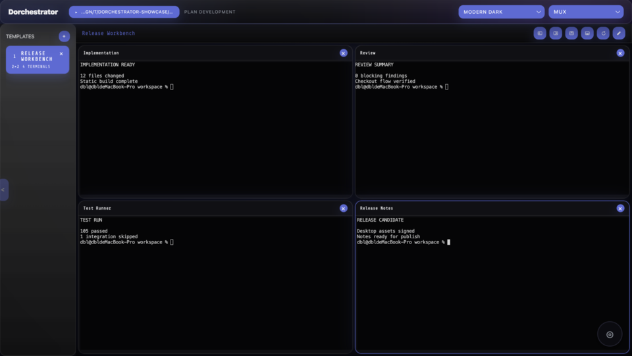Screen dimensions: 632x356
Task: Click the Release Workbench heading above the panes
Action: coord(109,33)
